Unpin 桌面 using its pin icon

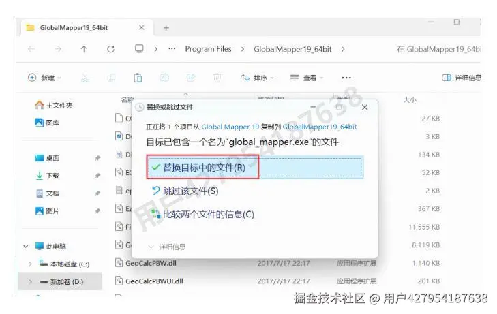click(x=97, y=158)
